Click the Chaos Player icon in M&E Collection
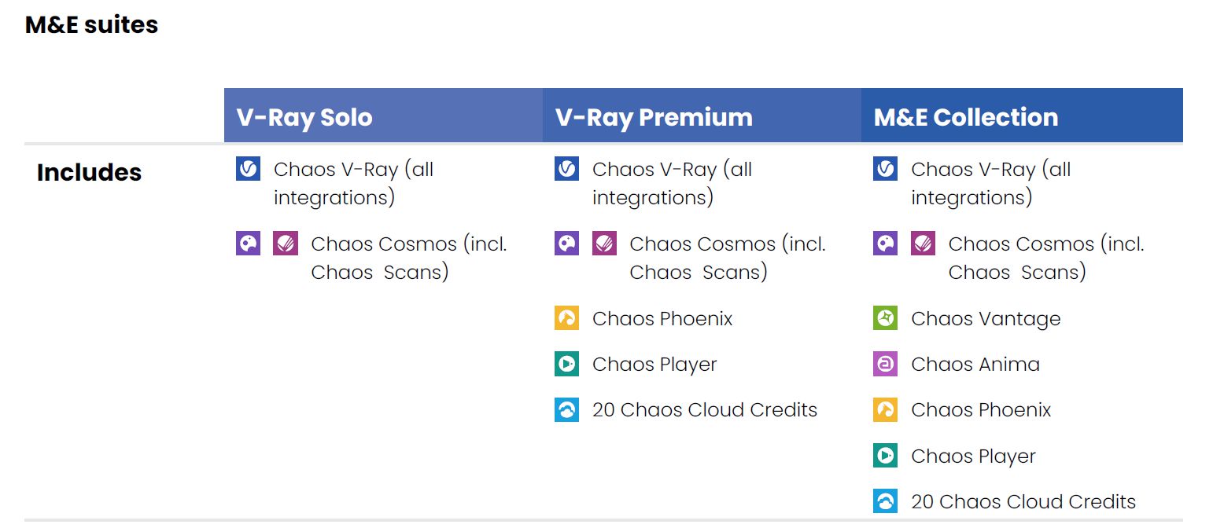 tap(885, 456)
